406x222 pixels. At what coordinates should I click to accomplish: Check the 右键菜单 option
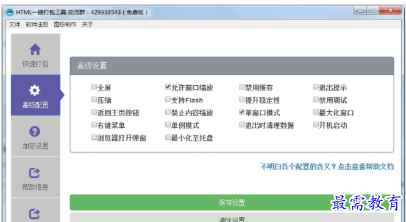94,125
